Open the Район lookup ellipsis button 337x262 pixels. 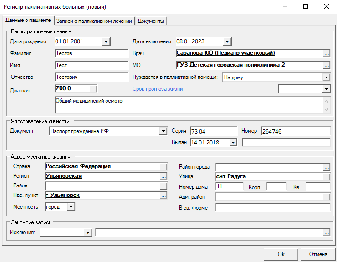(163, 186)
